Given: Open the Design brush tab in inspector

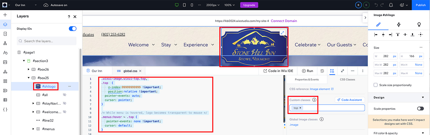Looking at the screenshot, I should pyautogui.click(x=378, y=25).
